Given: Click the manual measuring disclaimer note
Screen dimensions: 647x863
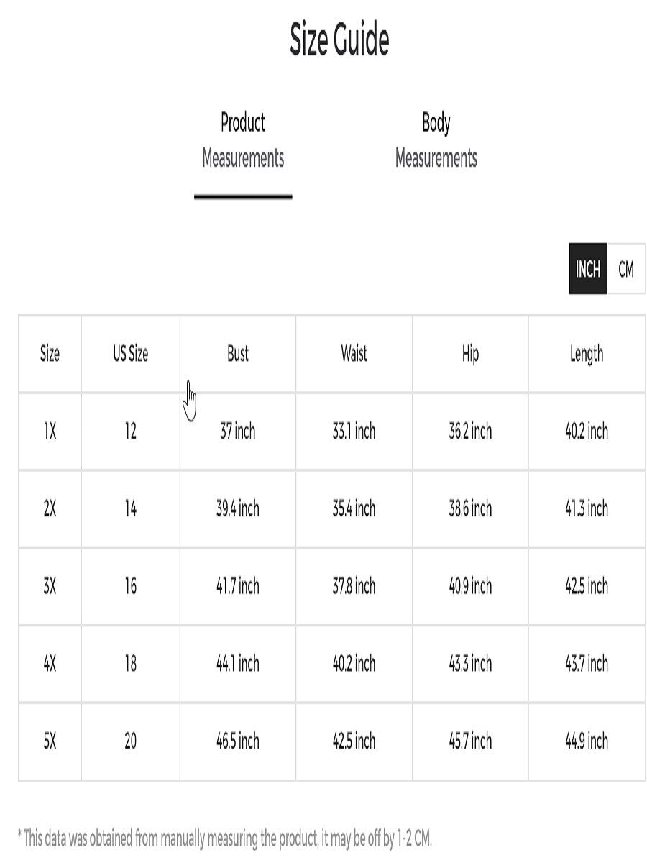Looking at the screenshot, I should click(x=225, y=838).
